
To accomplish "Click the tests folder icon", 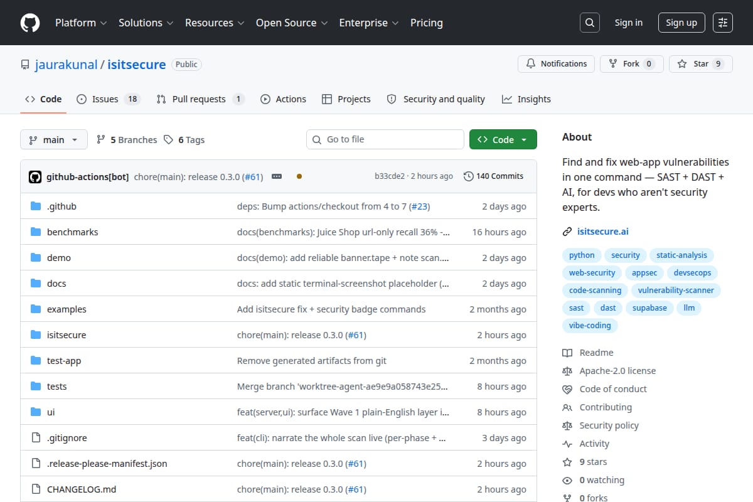I will [x=36, y=387].
